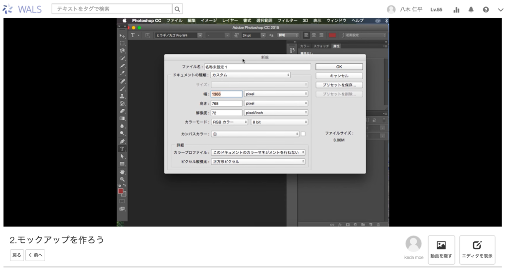Select the Gradient tool
Viewport: 508px width, 275px height.
pyautogui.click(x=122, y=119)
